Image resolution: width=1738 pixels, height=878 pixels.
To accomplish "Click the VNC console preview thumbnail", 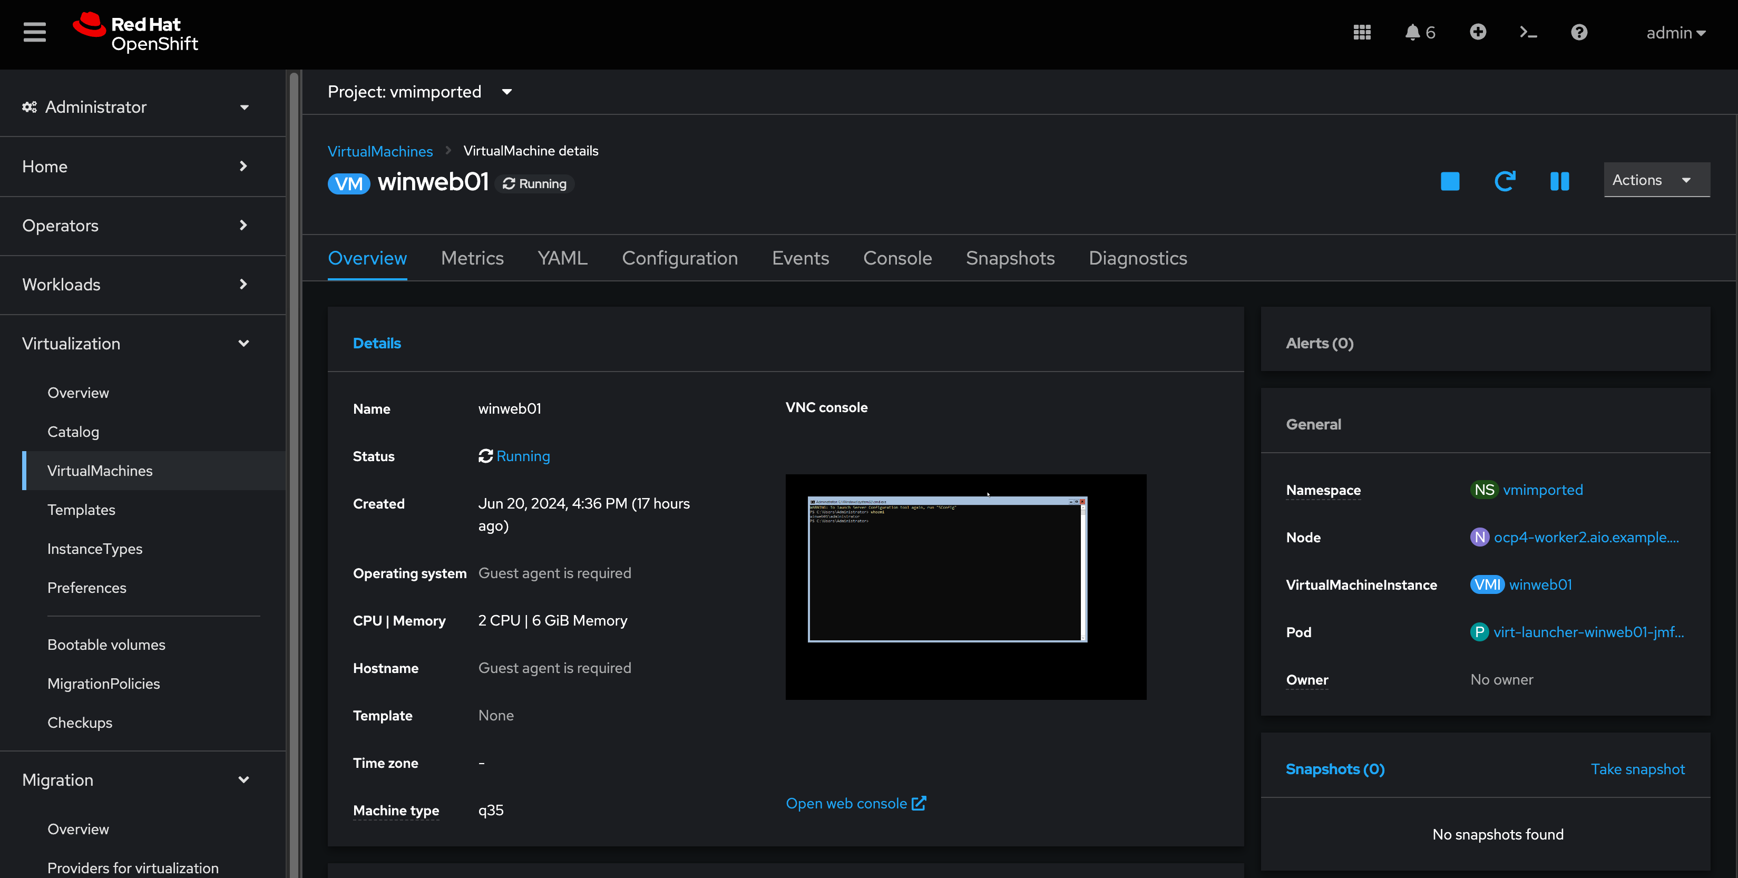I will coord(965,587).
